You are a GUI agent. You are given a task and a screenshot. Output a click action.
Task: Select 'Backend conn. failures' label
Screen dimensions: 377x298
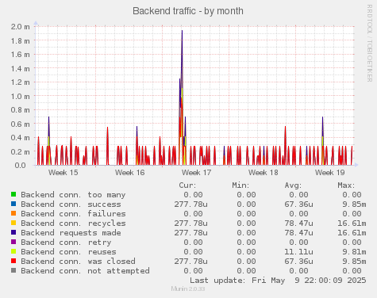click(73, 214)
